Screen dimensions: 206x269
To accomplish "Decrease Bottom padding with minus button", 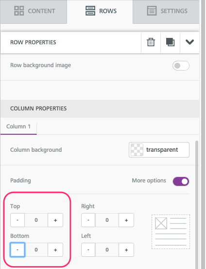I will [x=17, y=250].
